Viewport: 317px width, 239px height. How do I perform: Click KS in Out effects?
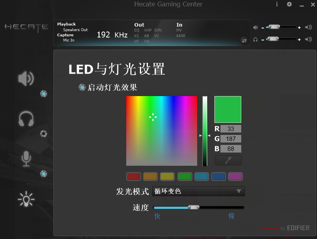[x=137, y=36]
